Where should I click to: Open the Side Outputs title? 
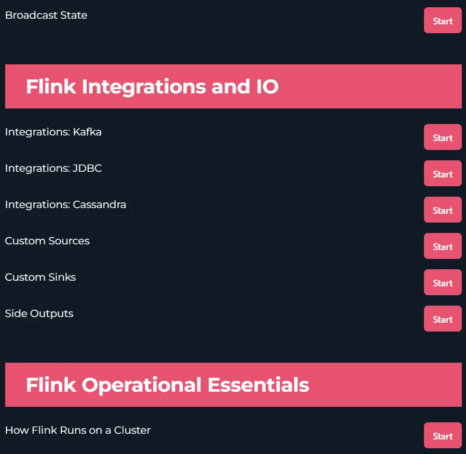(x=39, y=314)
